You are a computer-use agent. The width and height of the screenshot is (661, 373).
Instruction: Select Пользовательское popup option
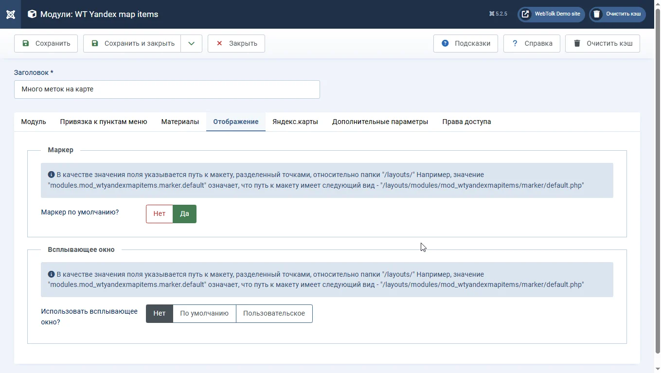click(x=274, y=314)
